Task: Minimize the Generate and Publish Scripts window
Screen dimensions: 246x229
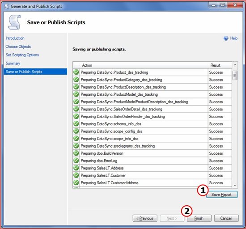Action: tap(213, 5)
